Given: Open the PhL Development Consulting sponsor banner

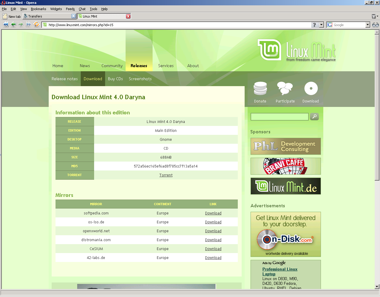Looking at the screenshot, I should coord(286,146).
